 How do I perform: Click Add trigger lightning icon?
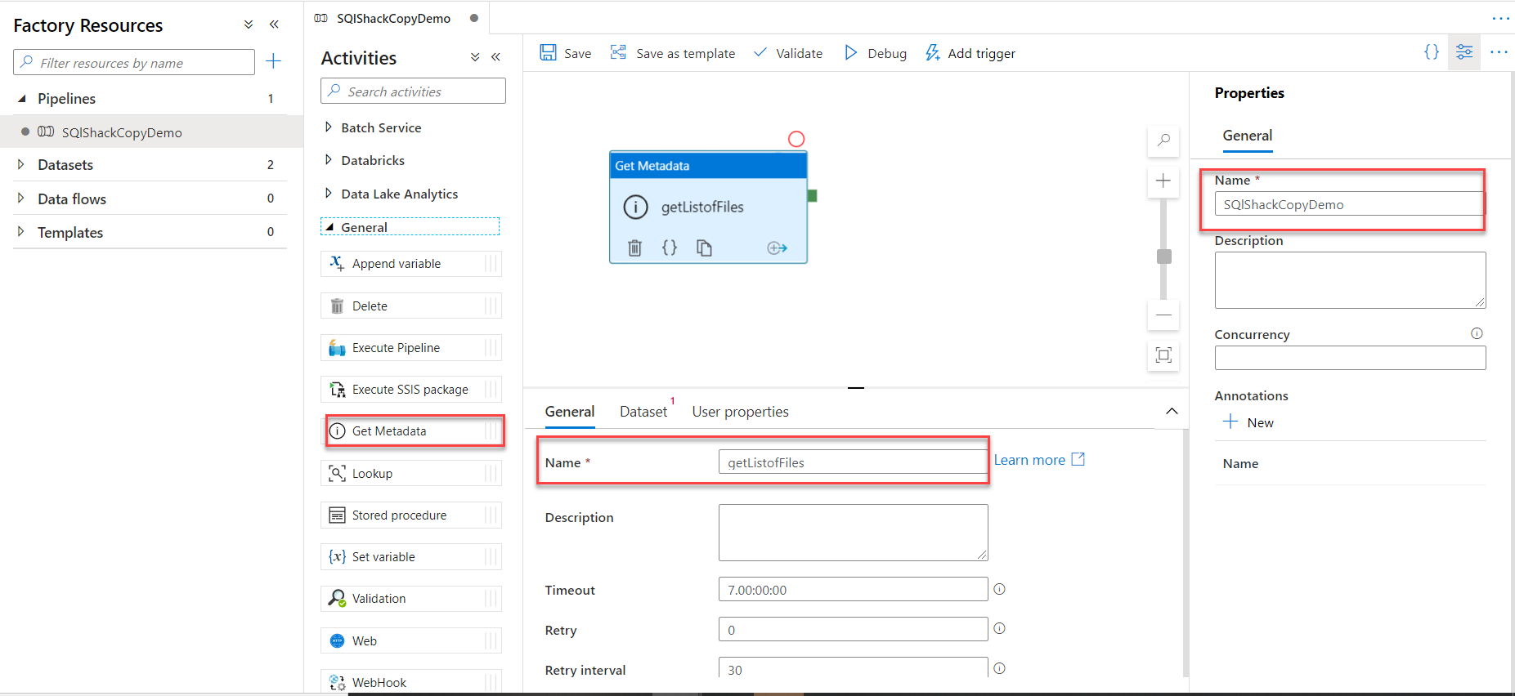[932, 53]
